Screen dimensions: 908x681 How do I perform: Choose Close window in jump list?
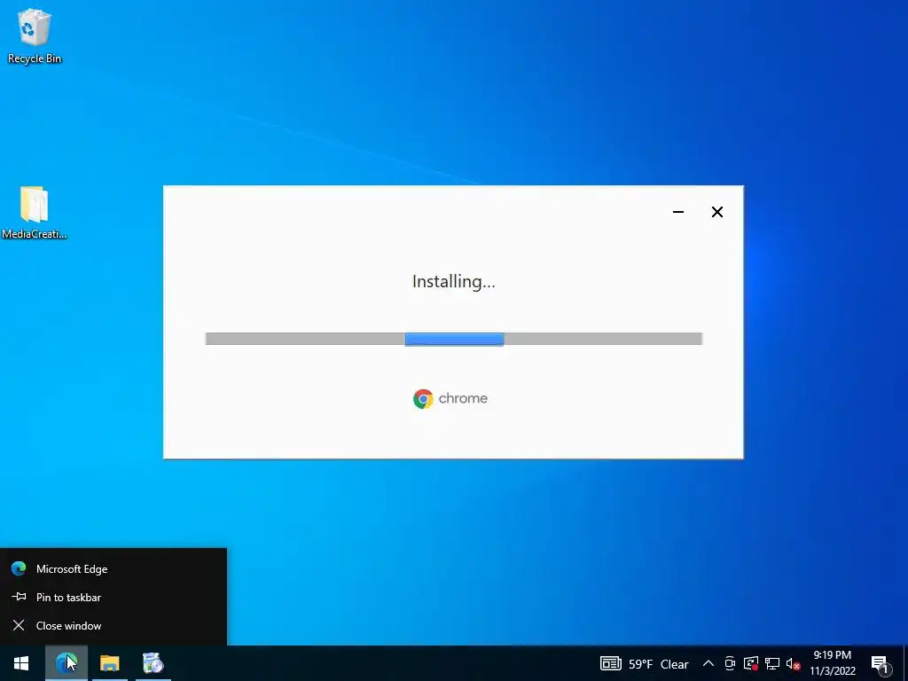point(113,625)
